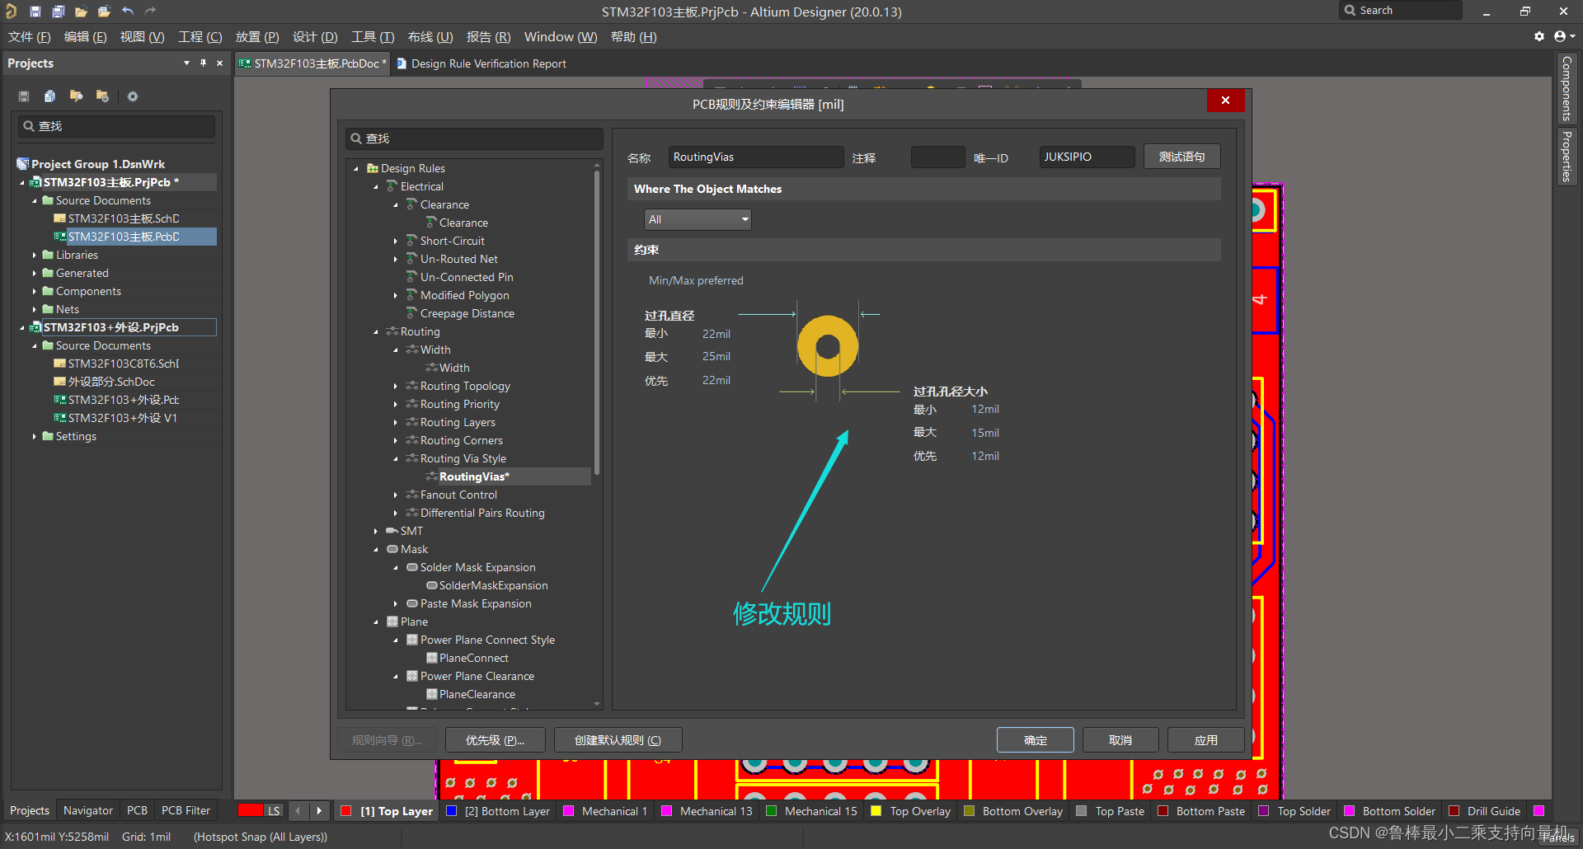This screenshot has width=1583, height=849.
Task: Switch to the Navigator panel tab
Action: coord(88,811)
